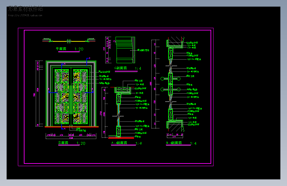Select the 1:4 scale beside B-剖面图

(193, 143)
